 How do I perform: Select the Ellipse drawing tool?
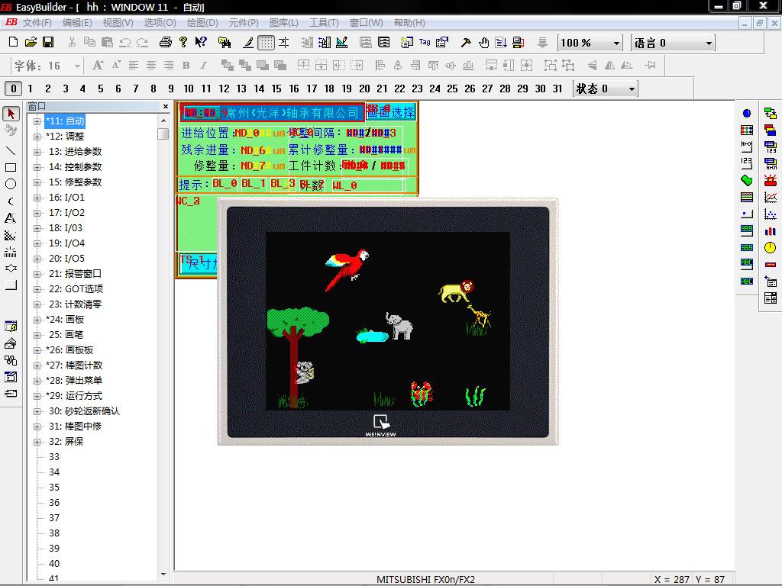(x=11, y=184)
